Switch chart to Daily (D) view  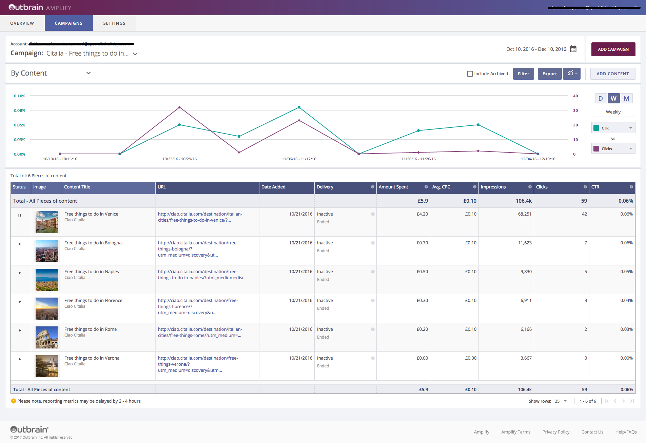(601, 99)
